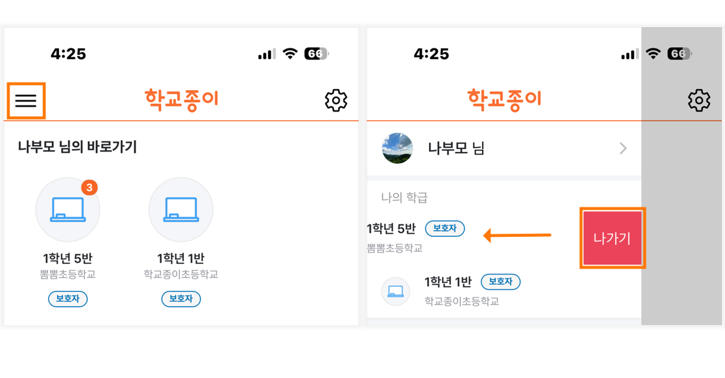The image size is (725, 378).
Task: Open 1학년 1반 classroom shortcut icon
Action: 181,210
